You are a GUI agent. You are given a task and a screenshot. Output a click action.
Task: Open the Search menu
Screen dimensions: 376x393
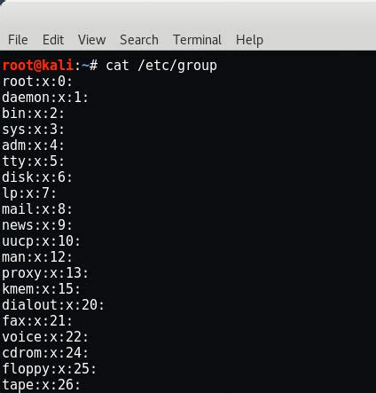(139, 40)
